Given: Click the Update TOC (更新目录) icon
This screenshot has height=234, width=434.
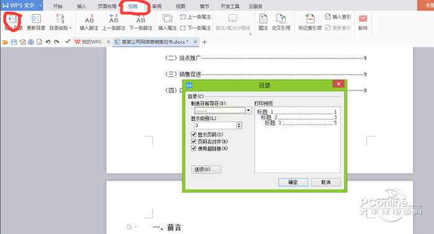Looking at the screenshot, I should click(36, 19).
